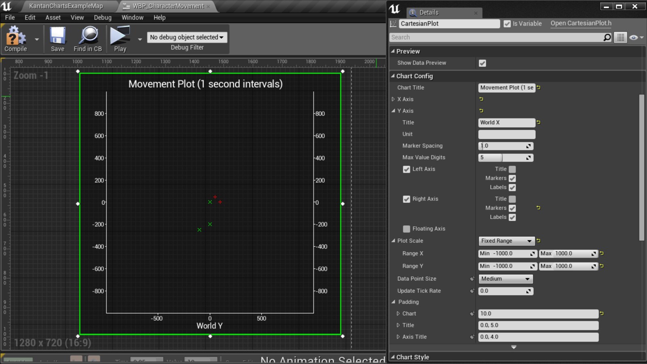Open the No debug object selected filter
The image size is (647, 364).
tap(187, 37)
